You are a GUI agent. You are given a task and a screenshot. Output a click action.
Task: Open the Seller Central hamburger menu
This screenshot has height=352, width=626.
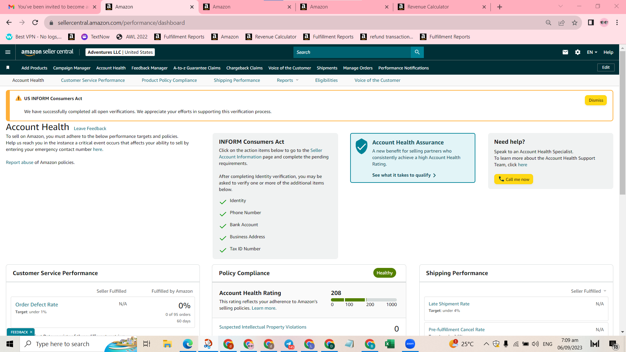pos(8,52)
